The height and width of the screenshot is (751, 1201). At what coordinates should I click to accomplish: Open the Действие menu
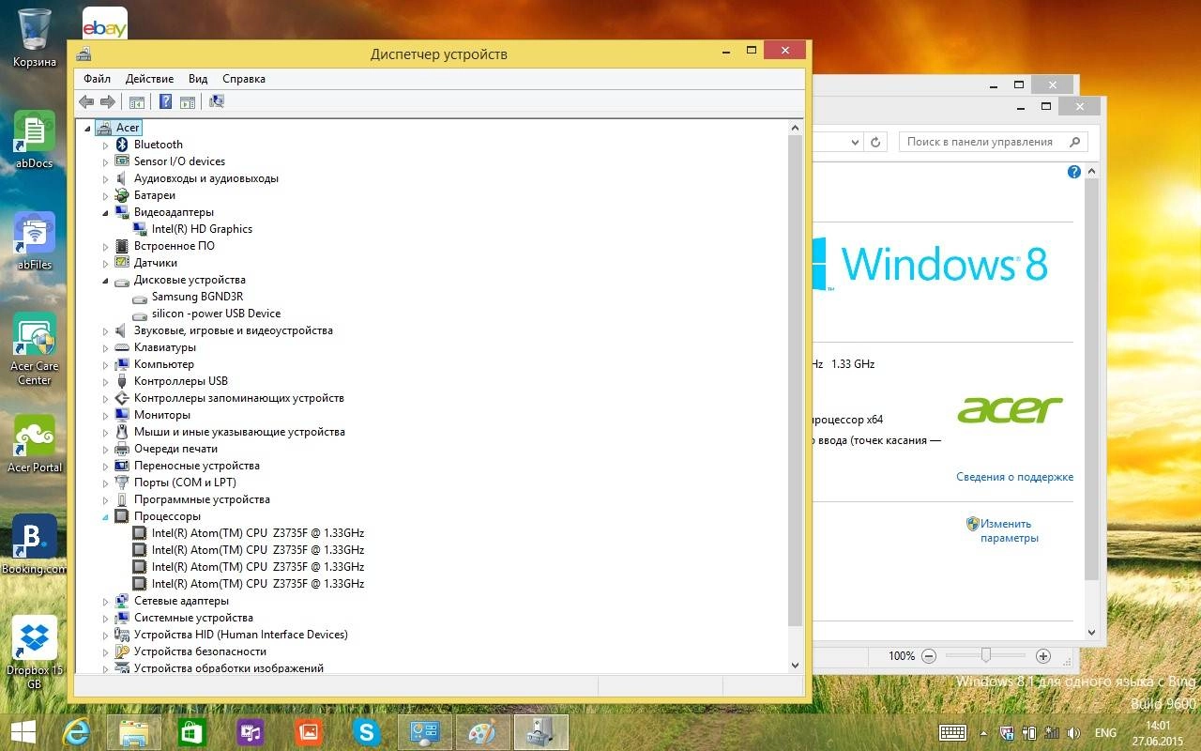(149, 79)
